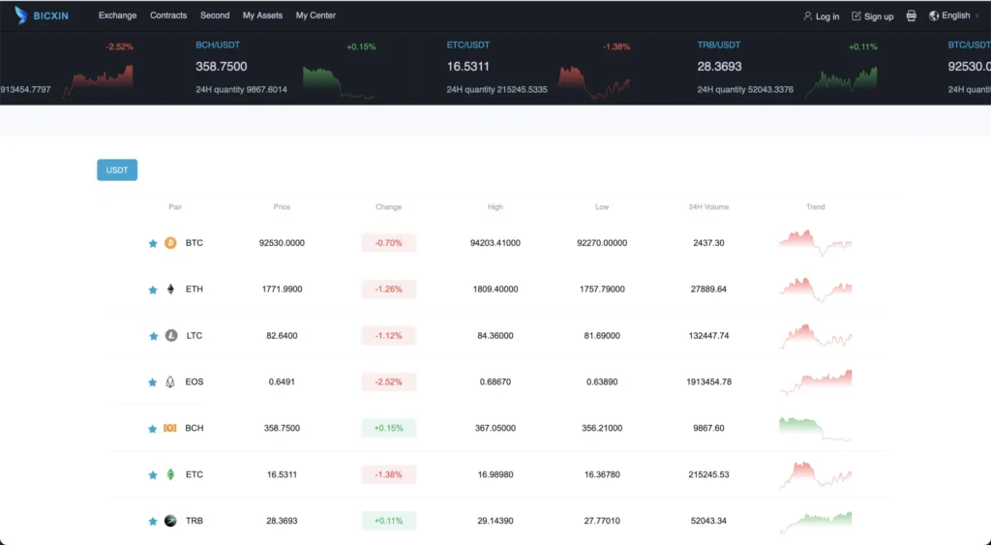The image size is (991, 545).
Task: Click BCH trend sparkline
Action: point(815,428)
